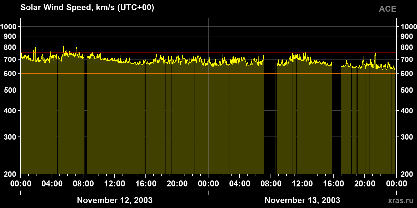Click the '20:00' label under November 13
The width and height of the screenshot is (417, 208).
(x=365, y=184)
